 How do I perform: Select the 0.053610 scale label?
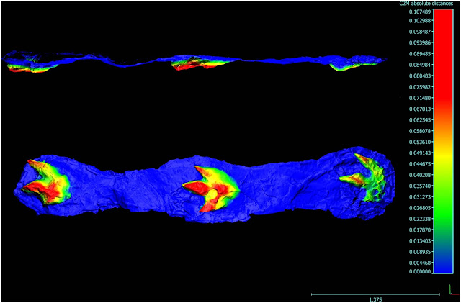tap(420, 142)
